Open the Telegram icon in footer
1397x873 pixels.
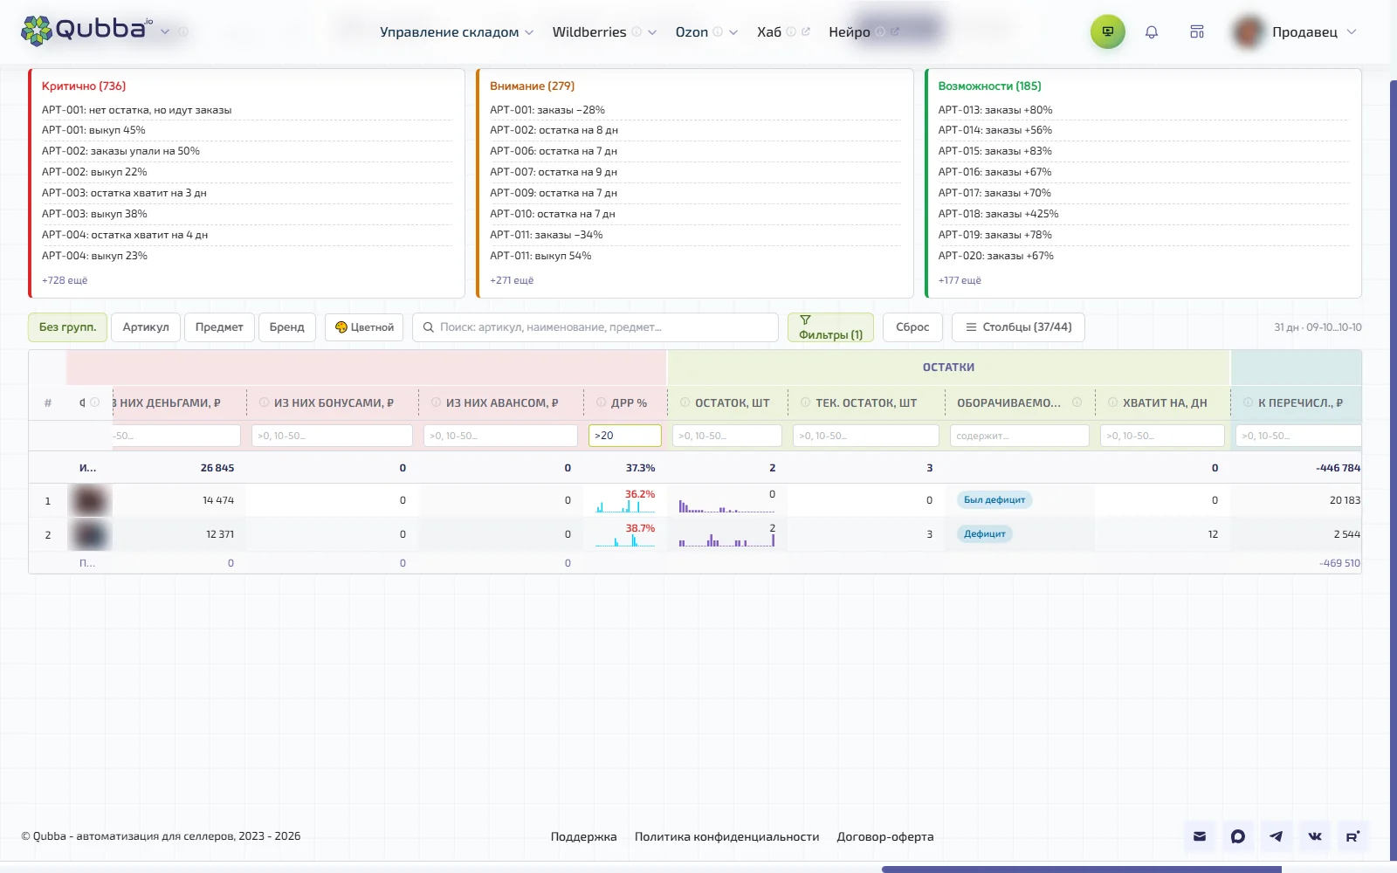pos(1277,836)
